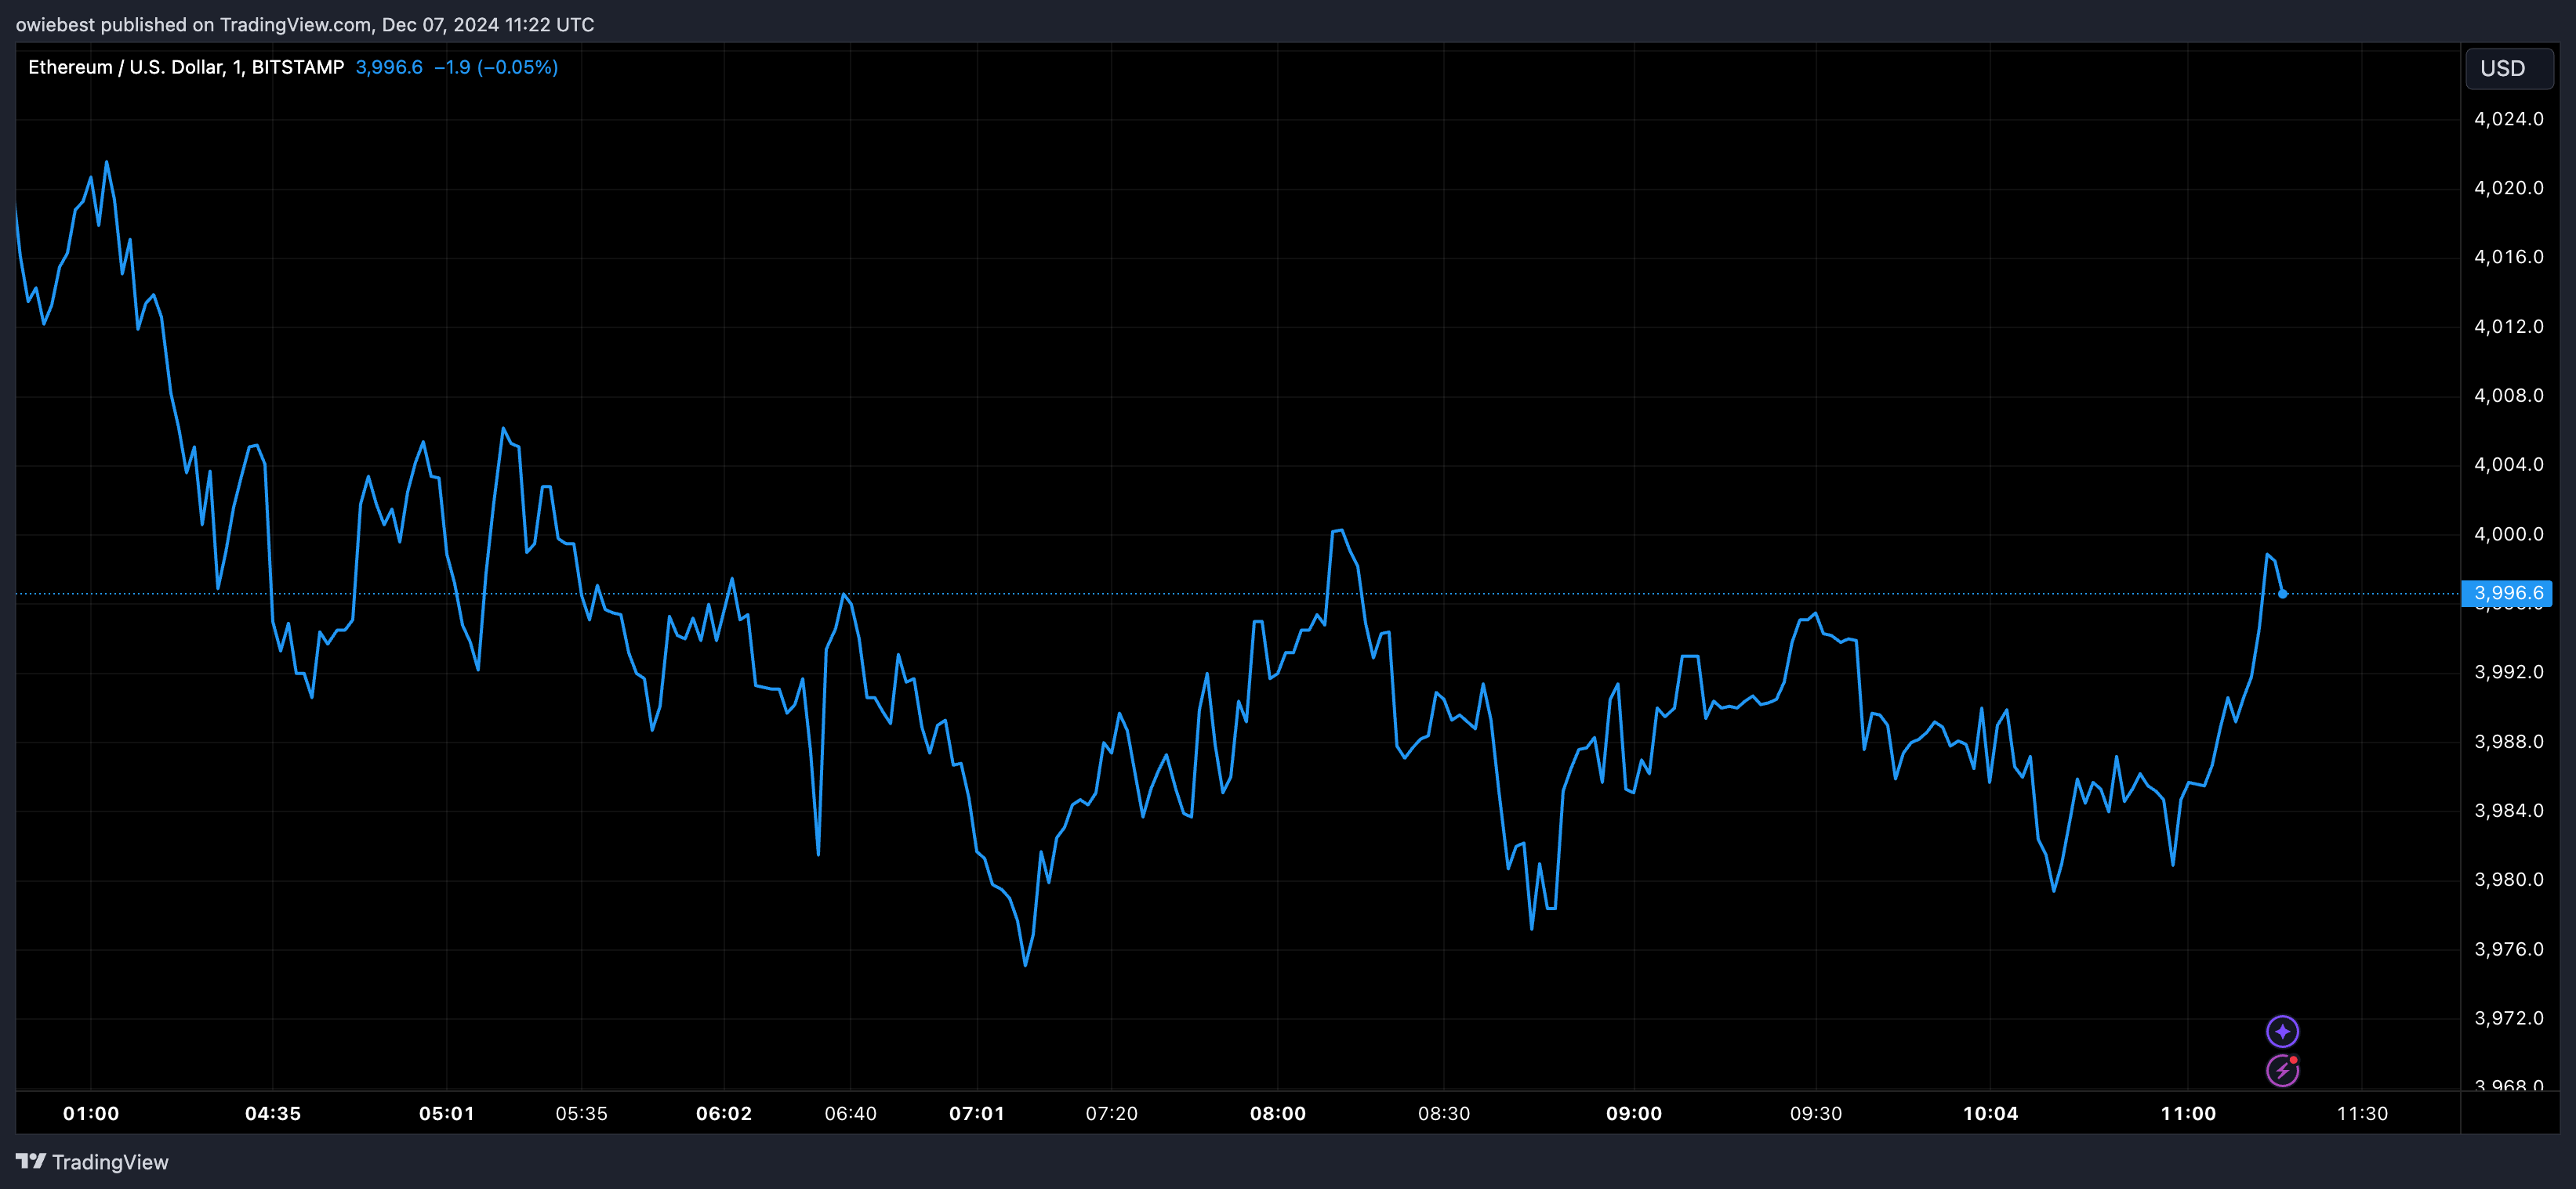Select the 06:40 time axis label

(x=850, y=1113)
